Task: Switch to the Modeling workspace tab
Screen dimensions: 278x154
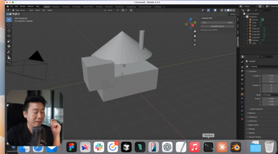Action: coord(56,7)
